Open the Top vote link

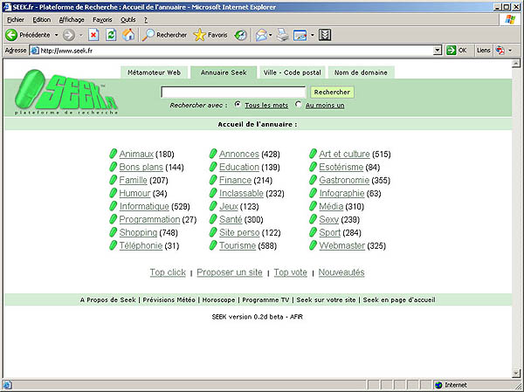[291, 272]
